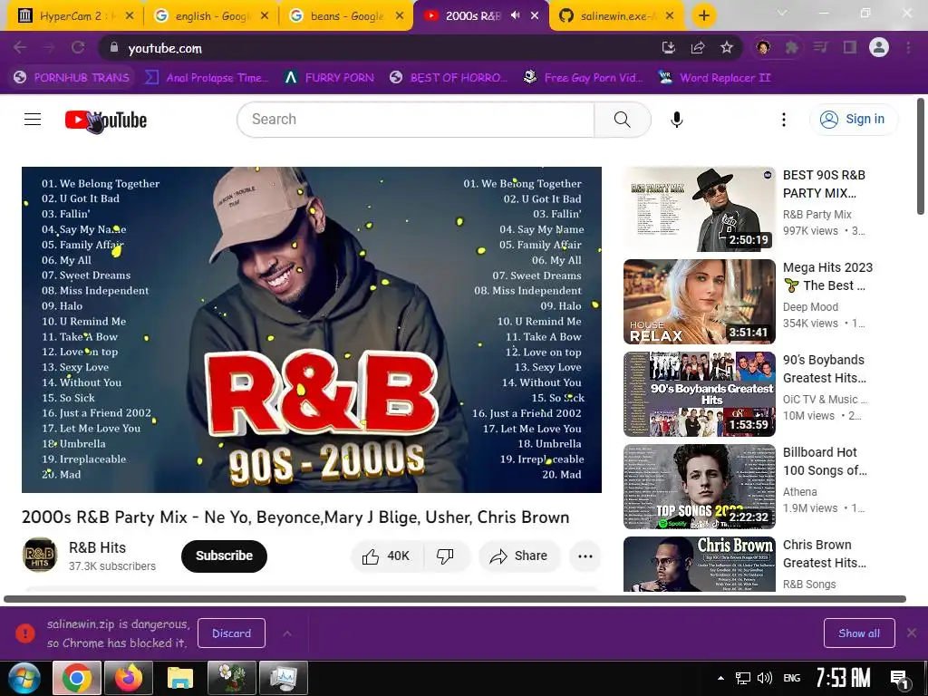Start voice search with microphone icon
The height and width of the screenshot is (696, 928).
coord(676,120)
